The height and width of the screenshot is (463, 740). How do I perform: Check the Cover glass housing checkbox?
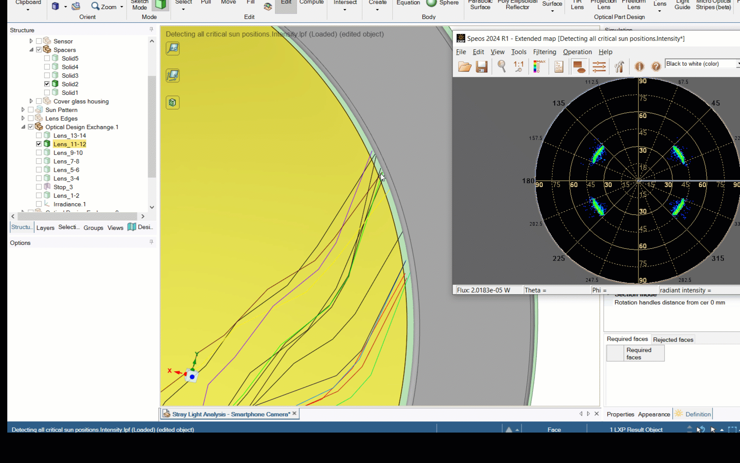click(39, 101)
